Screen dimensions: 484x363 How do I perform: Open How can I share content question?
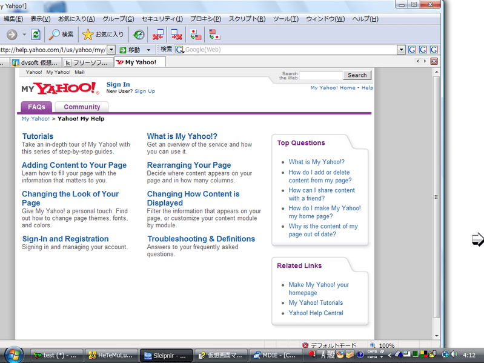[322, 194]
